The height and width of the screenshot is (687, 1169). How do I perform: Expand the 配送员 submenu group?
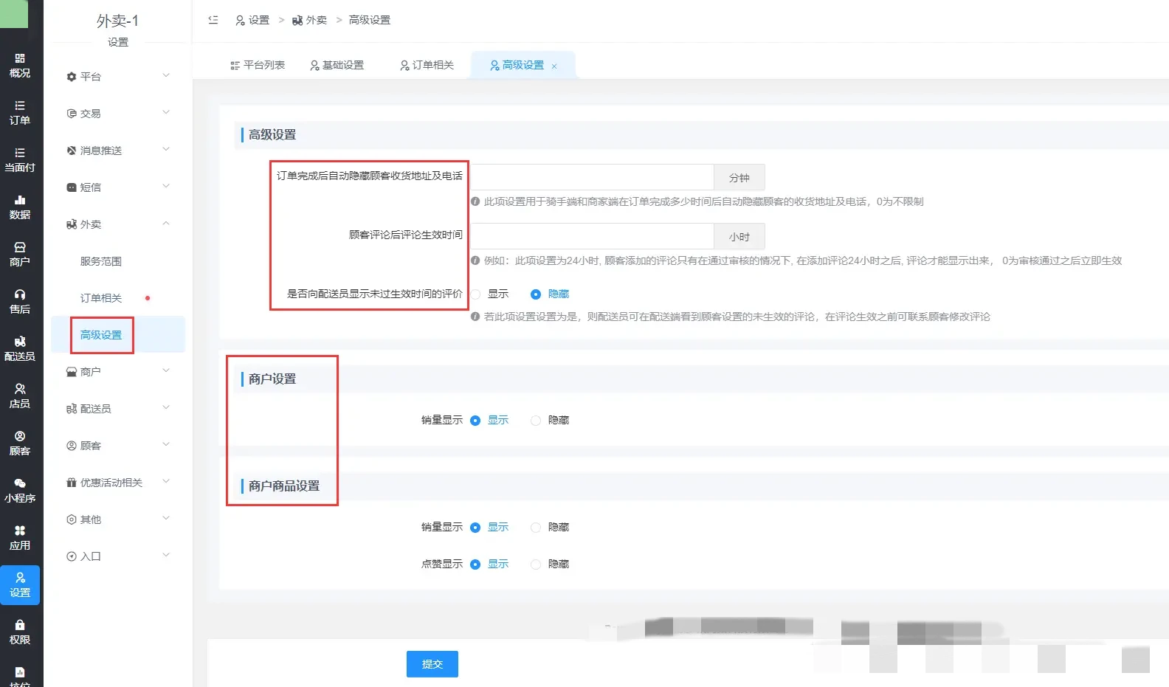click(118, 408)
